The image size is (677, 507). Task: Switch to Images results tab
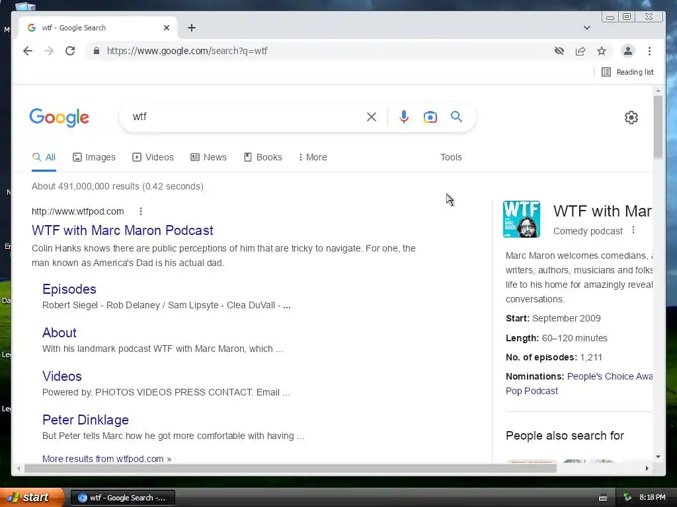94,157
